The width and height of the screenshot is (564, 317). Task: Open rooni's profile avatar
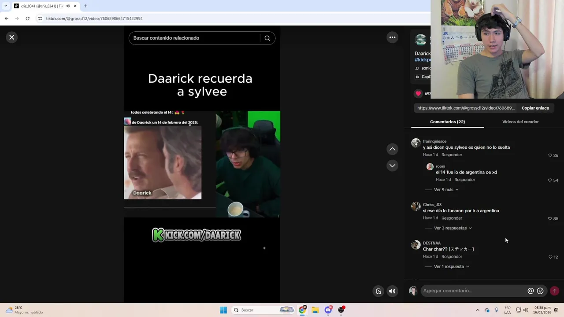point(430,167)
